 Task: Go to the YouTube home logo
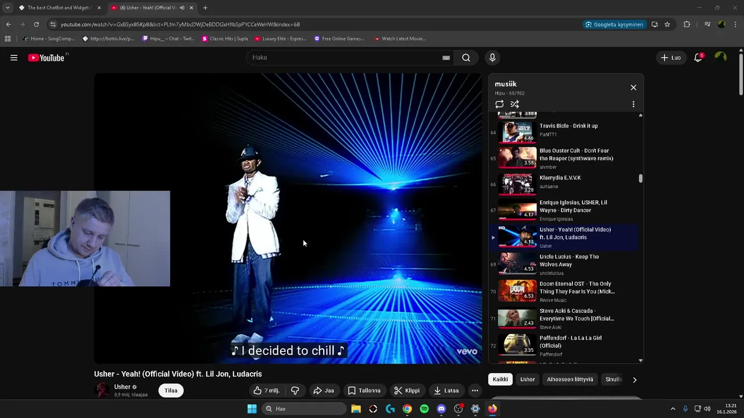[46, 57]
